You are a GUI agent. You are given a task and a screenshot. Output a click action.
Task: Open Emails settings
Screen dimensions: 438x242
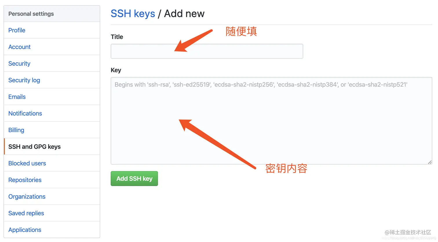52,97
